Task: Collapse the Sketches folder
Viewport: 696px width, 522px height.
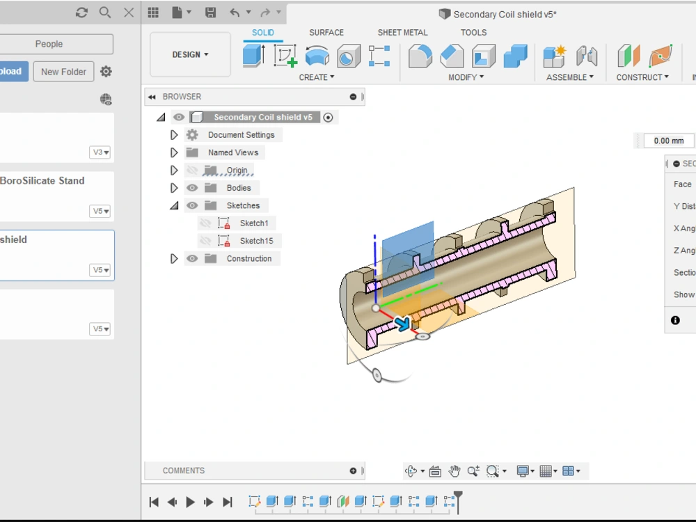Action: coord(174,205)
